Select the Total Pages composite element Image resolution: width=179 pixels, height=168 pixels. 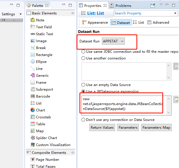(x=43, y=166)
